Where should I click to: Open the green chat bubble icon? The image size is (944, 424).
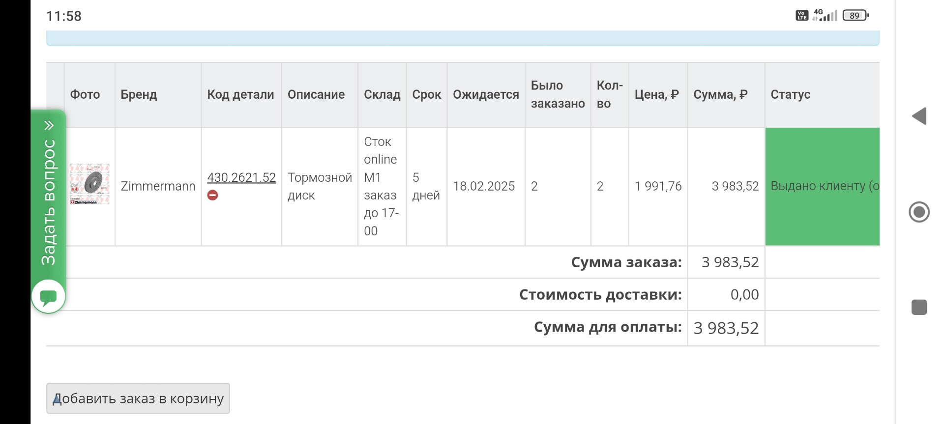click(x=48, y=297)
